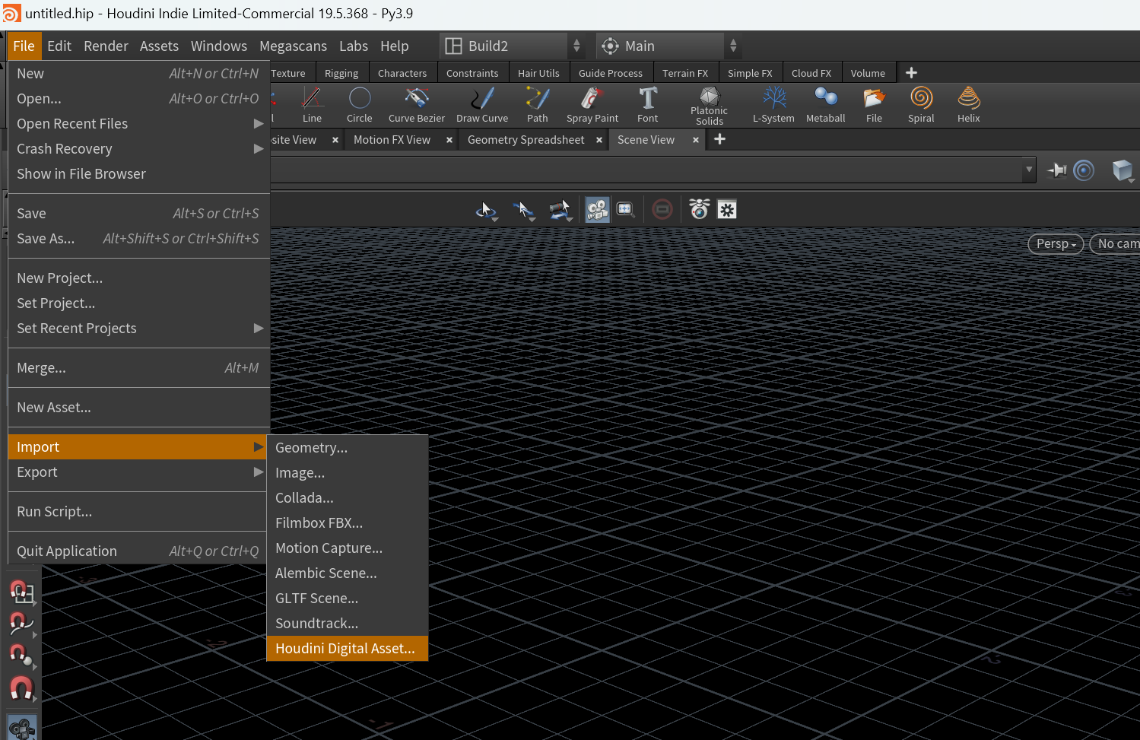This screenshot has width=1140, height=740.
Task: Open the Persp viewport dropdown
Action: pos(1056,244)
